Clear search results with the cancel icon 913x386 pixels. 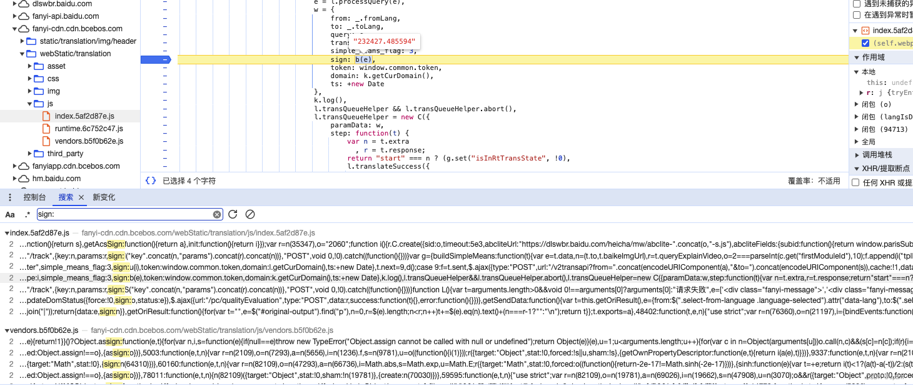(250, 214)
